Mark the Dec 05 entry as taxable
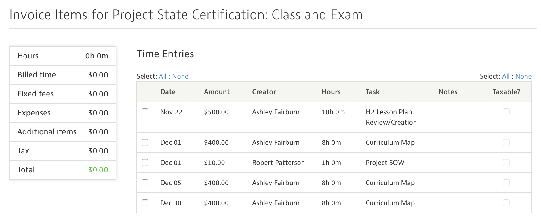The image size is (541, 223). tap(506, 183)
